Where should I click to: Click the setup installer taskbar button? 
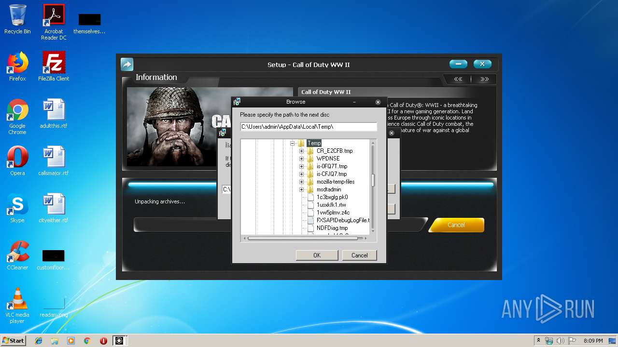(119, 341)
